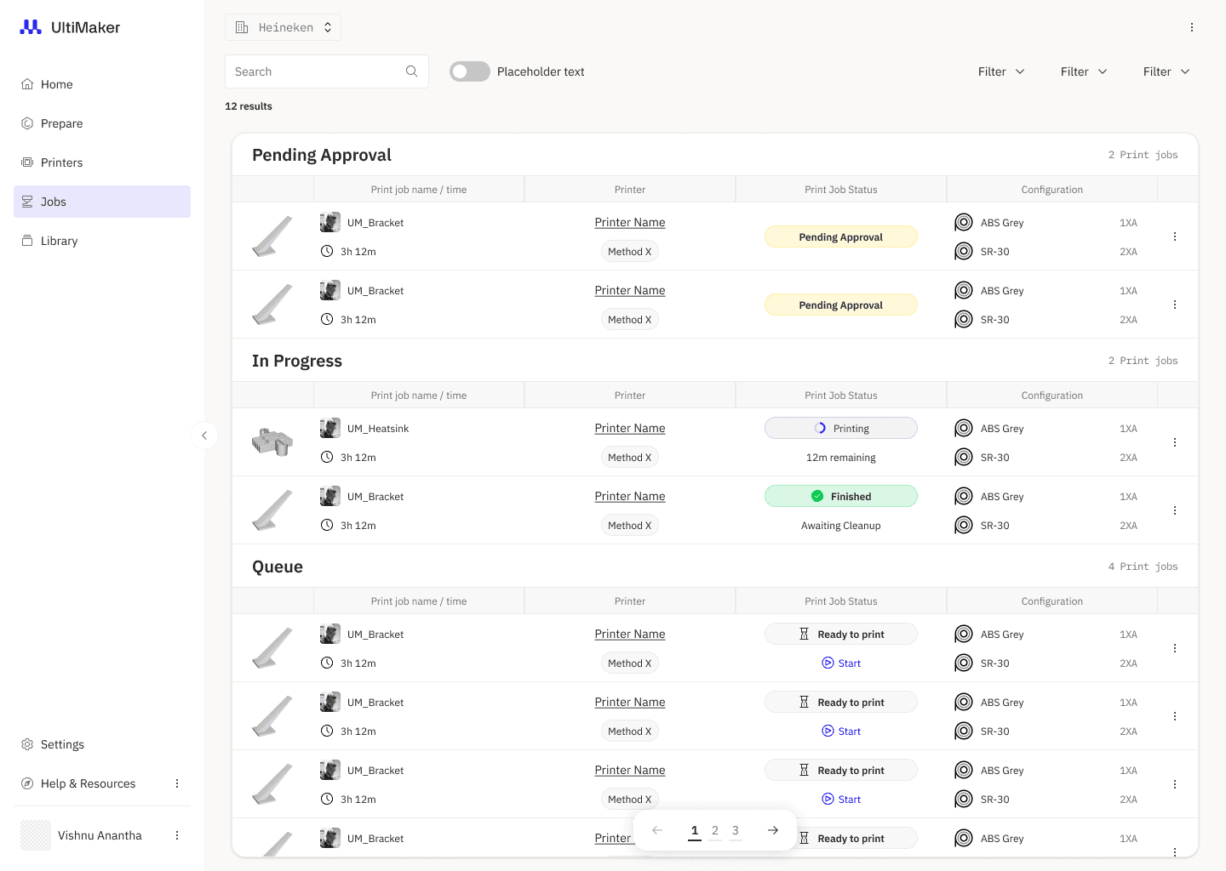
Task: Click the user avatar beside UM_Heatsink
Action: 330,429
